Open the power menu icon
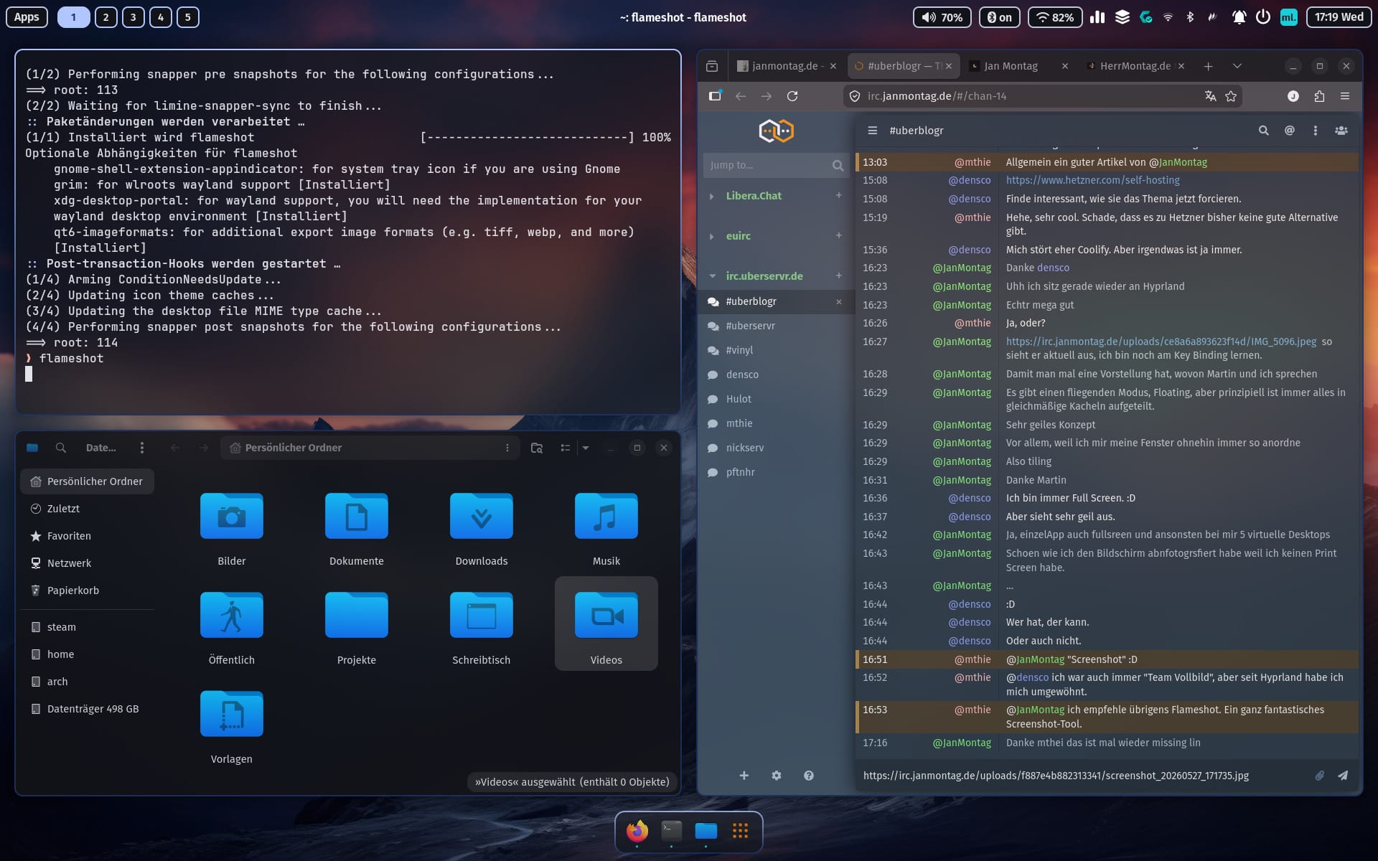Image resolution: width=1378 pixels, height=861 pixels. click(x=1263, y=17)
